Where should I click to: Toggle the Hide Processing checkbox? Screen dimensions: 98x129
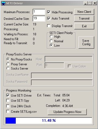pos(49,12)
